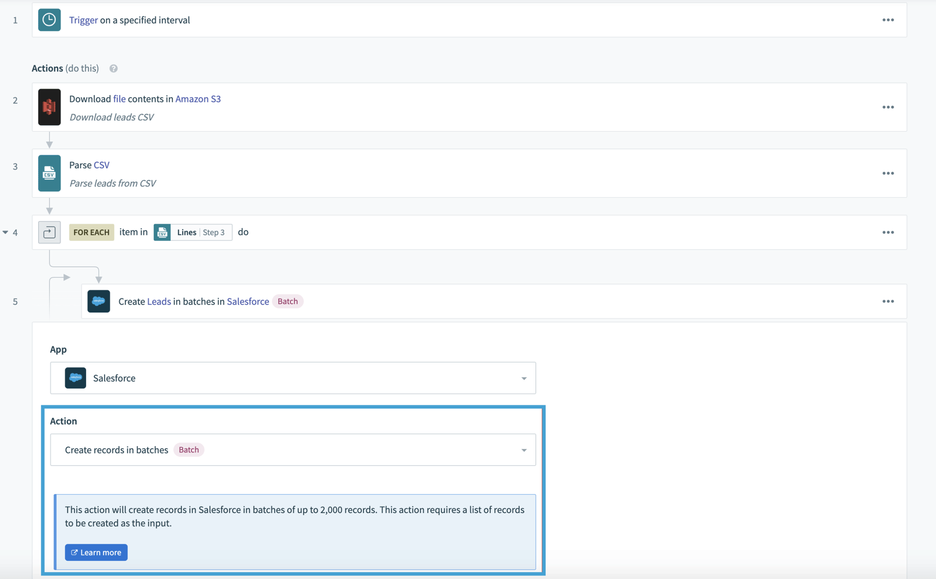Click the Amazon S3 link in step 2
The image size is (936, 579).
click(198, 99)
